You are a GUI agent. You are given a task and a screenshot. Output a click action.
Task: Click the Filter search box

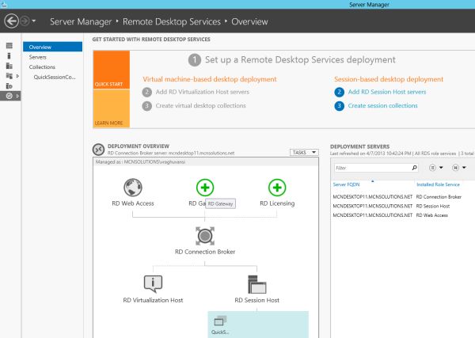coord(372,169)
